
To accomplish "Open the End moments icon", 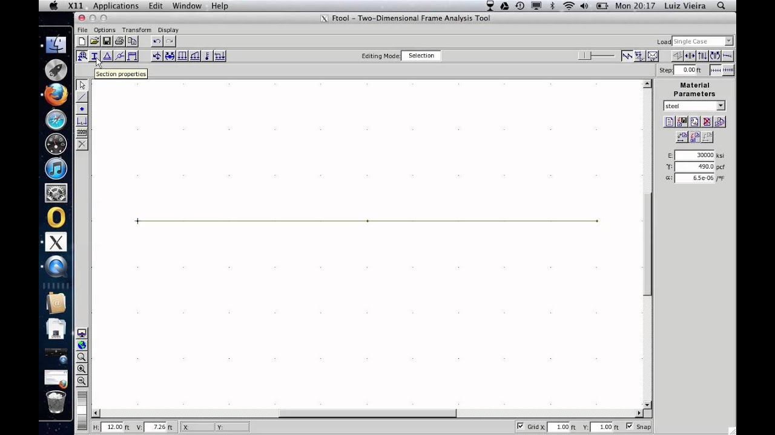I will [170, 56].
